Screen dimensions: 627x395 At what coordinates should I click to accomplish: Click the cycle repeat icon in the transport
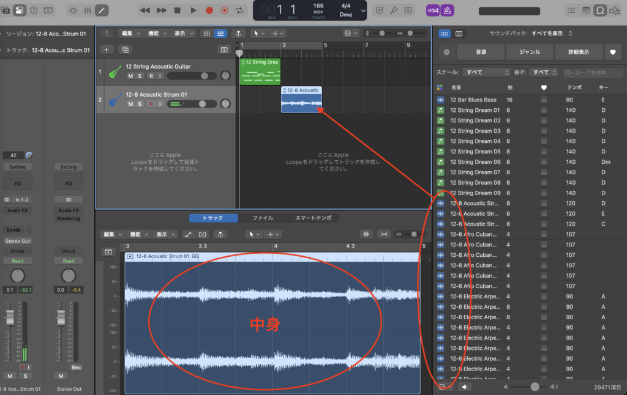point(241,10)
